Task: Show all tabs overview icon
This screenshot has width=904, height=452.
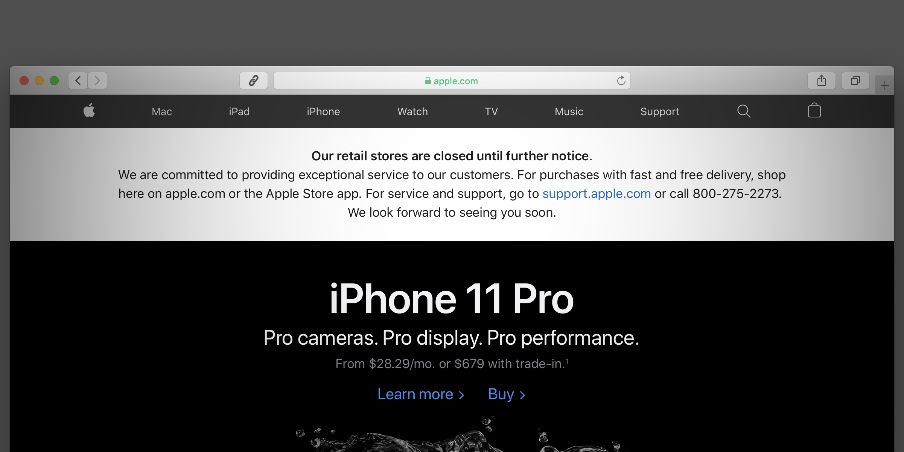Action: 855,81
